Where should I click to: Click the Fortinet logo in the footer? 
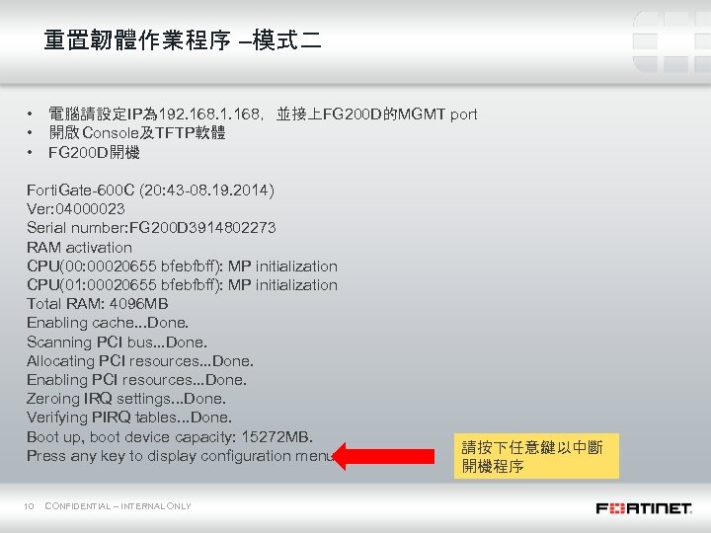pos(644,508)
